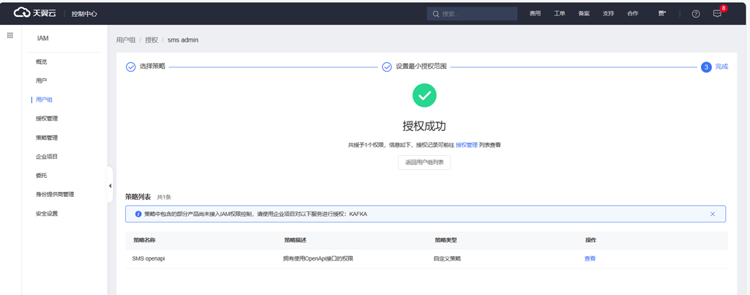750x295 pixels.
Task: Click the 用户组 breadcrumb link
Action: point(126,40)
